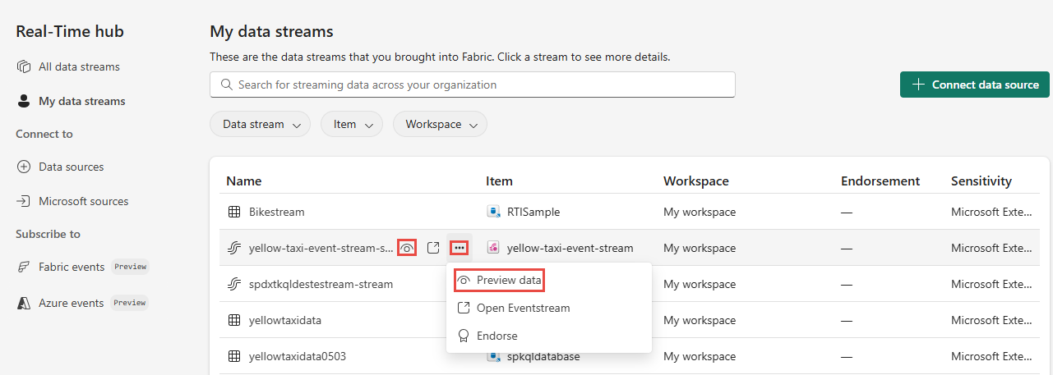Click the Sensitivity column header
This screenshot has height=375, width=1053.
tap(981, 181)
